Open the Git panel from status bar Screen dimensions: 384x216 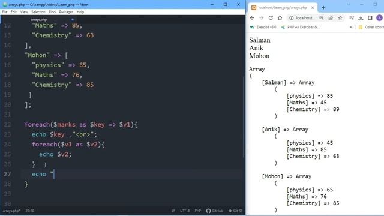[x=235, y=211]
